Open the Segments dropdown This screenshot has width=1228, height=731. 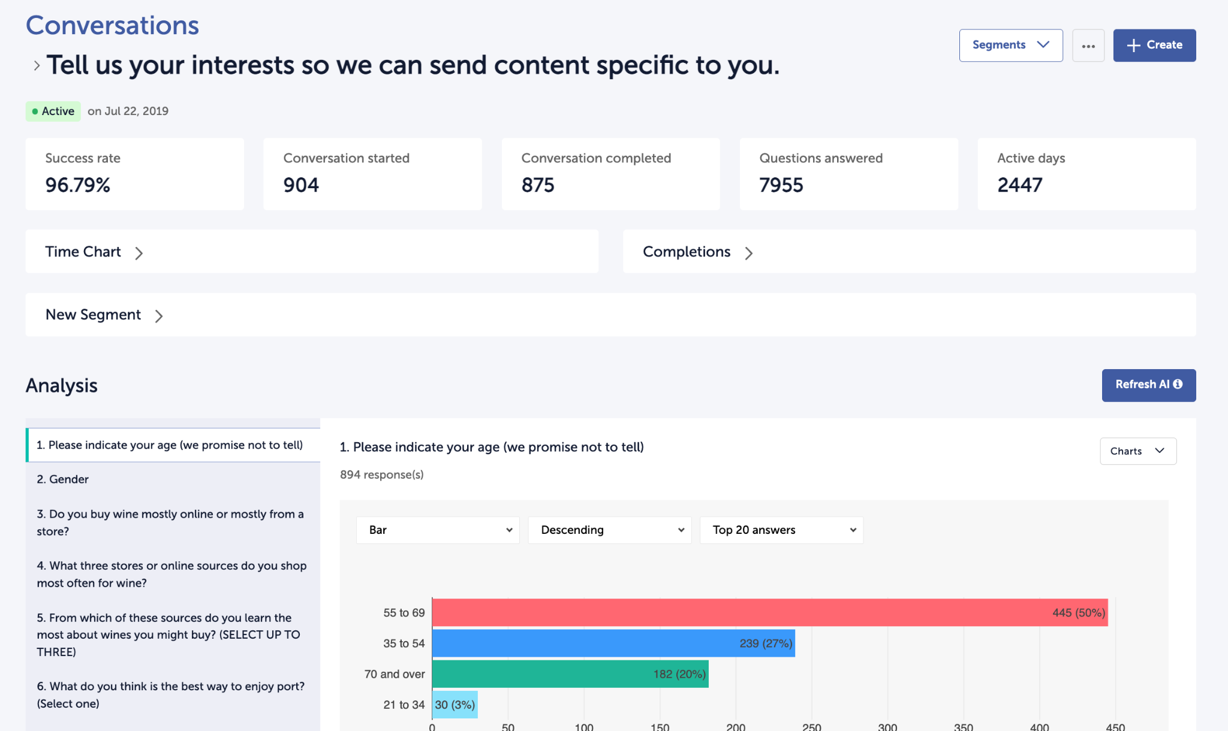click(1010, 46)
